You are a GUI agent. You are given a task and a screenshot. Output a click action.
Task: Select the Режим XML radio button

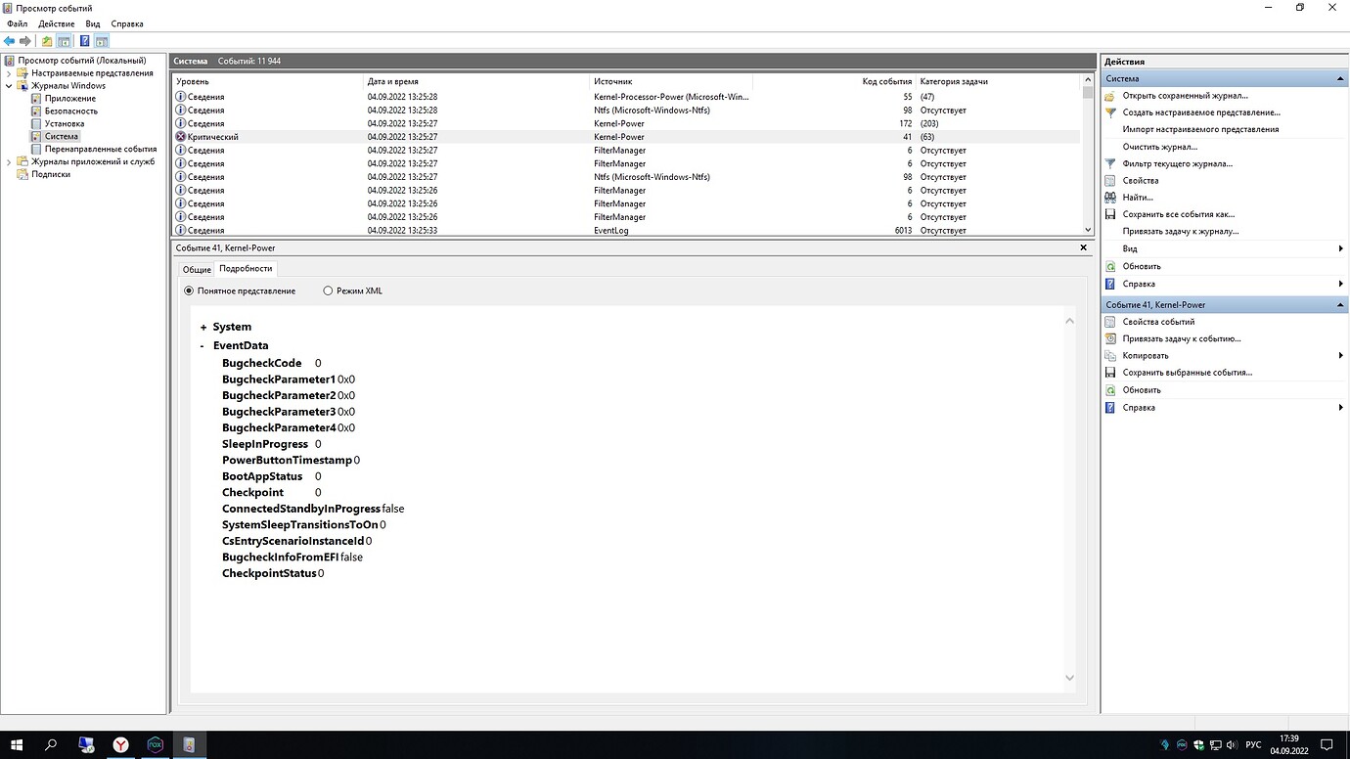[x=329, y=290]
